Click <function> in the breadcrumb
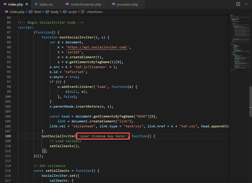The image size is (252, 183). coord(95,12)
